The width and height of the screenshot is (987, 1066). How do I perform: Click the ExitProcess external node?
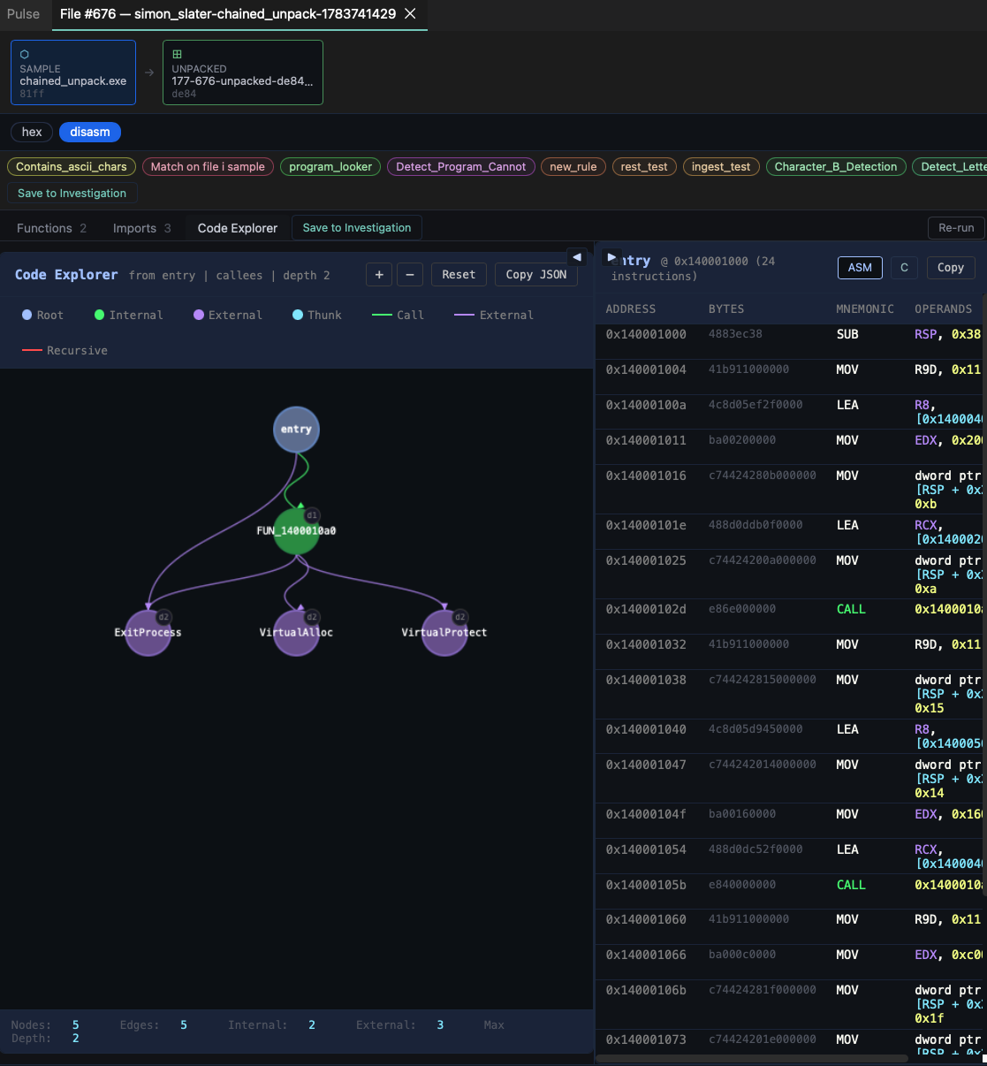pos(148,633)
